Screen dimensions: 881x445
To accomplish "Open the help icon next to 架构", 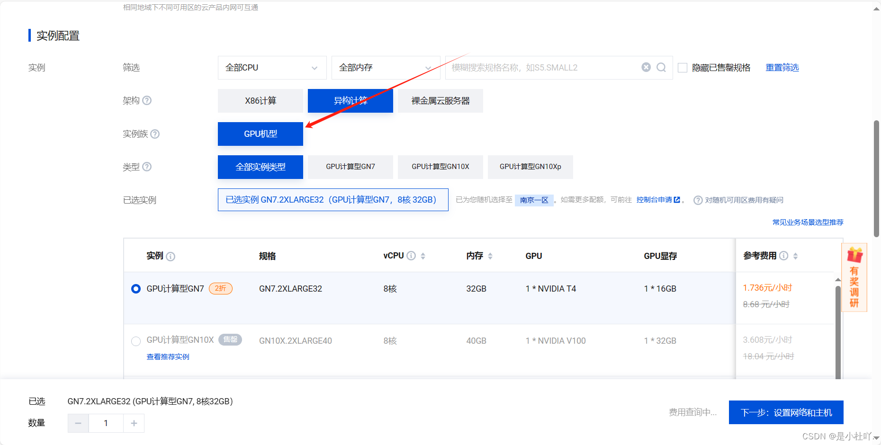I will coord(147,100).
